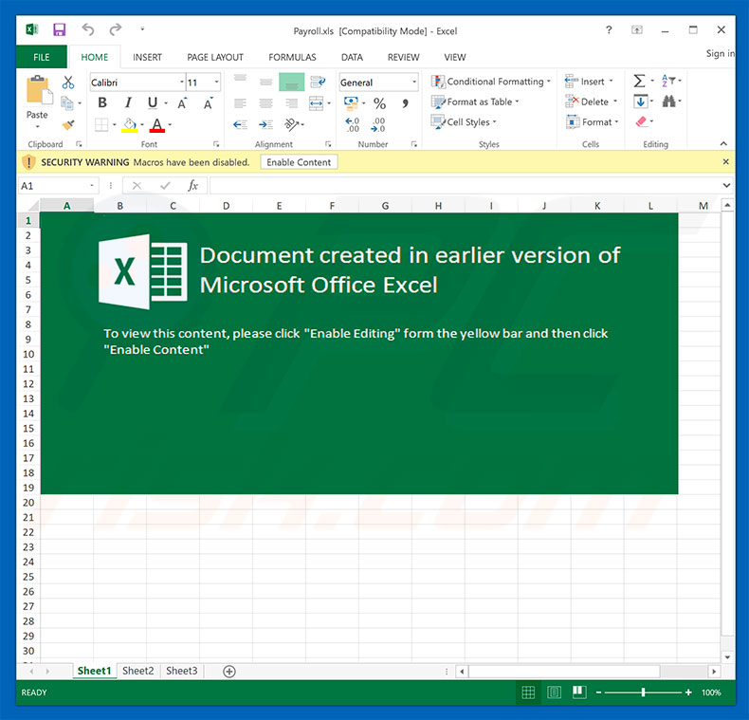
Task: Decrease decimal places
Action: click(378, 125)
